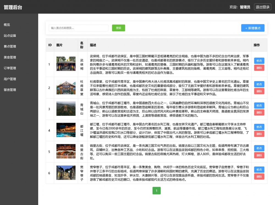Open 用户管理 in the sidebar
Image resolution: width=275 pixels, height=205 pixels.
pos(10,79)
